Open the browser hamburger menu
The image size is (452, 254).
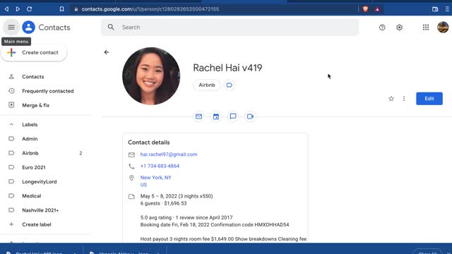[x=447, y=9]
